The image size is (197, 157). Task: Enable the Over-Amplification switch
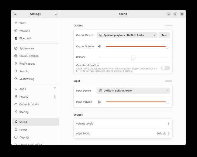point(165,68)
